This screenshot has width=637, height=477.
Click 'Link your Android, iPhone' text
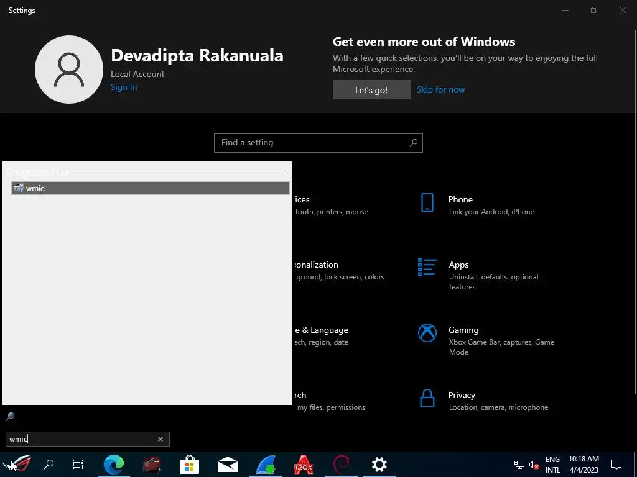point(491,212)
